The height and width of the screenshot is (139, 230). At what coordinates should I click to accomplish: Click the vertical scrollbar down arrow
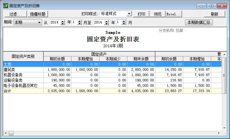click(224, 127)
